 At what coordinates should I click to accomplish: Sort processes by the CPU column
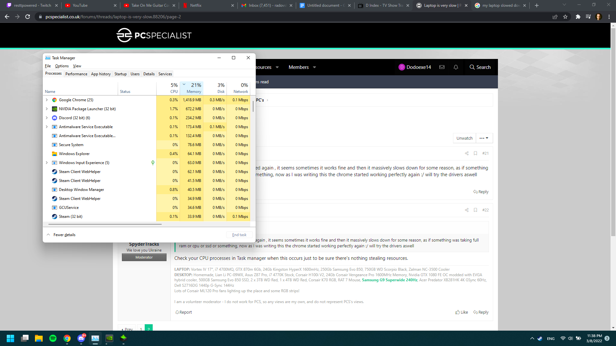click(168, 88)
